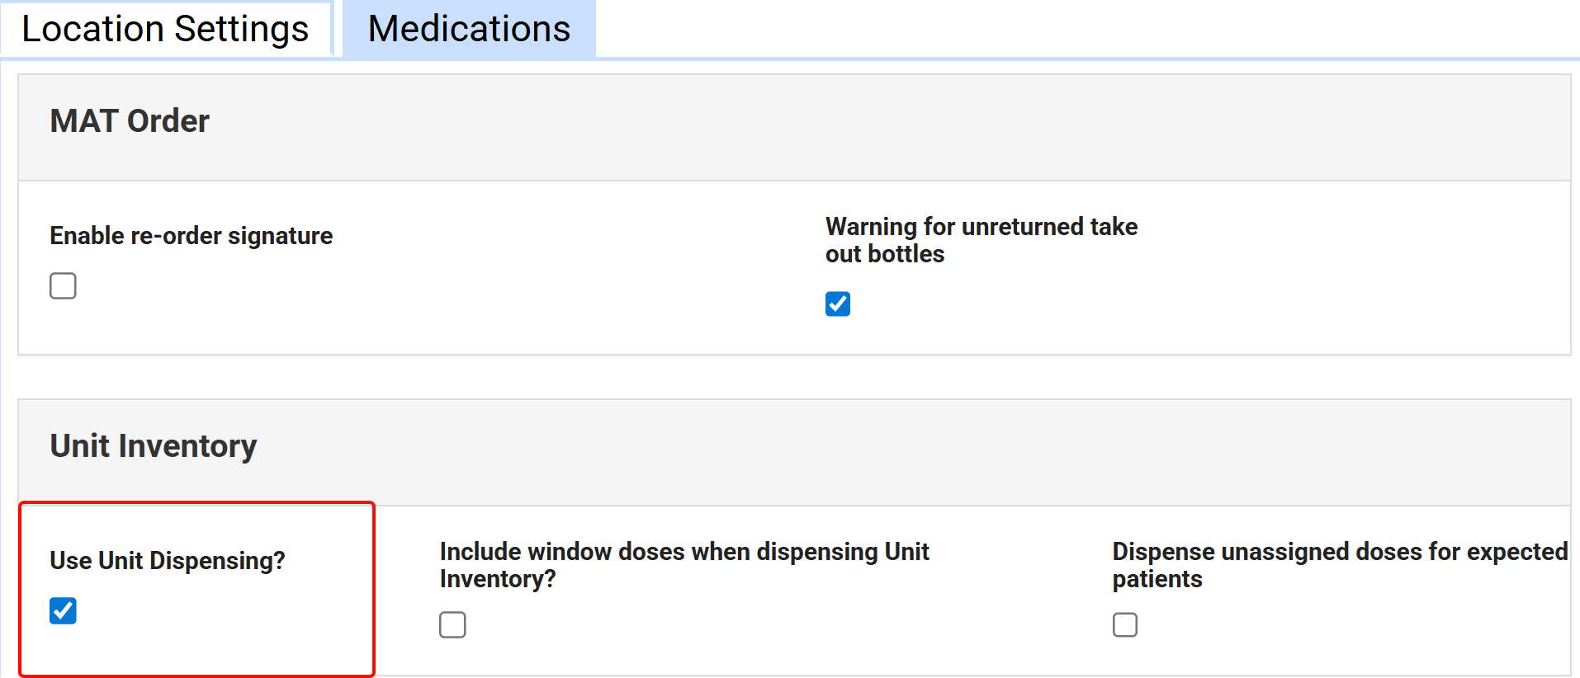Click the "out bottles" text in warning label
1580x678 pixels.
pos(884,254)
